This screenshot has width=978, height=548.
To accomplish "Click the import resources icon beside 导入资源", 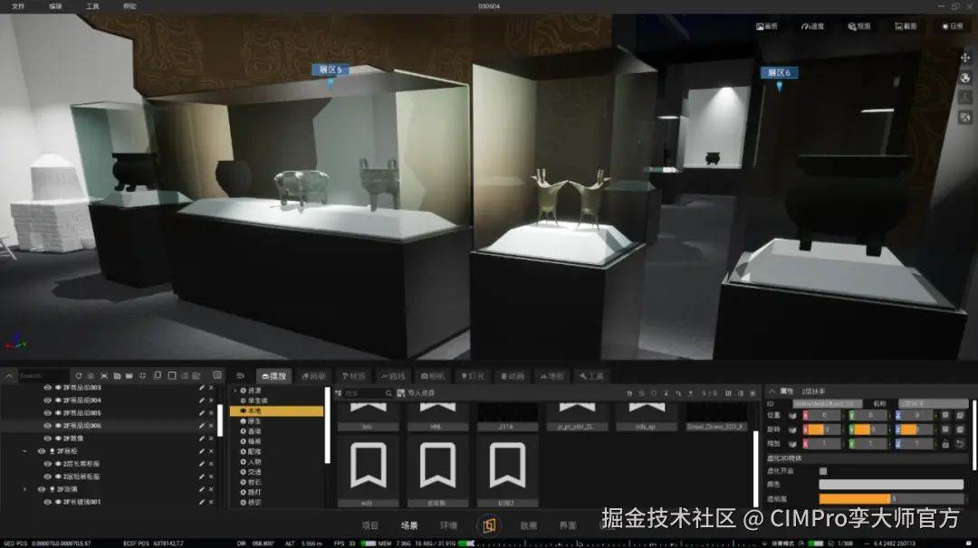I will pyautogui.click(x=401, y=393).
